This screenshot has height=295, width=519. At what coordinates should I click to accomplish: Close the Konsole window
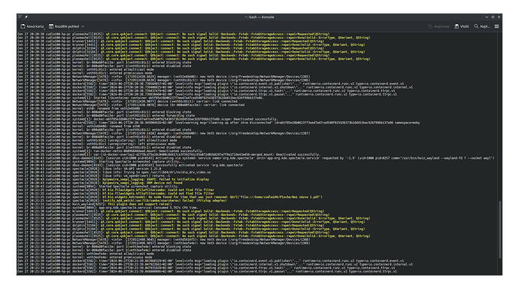coord(499,17)
